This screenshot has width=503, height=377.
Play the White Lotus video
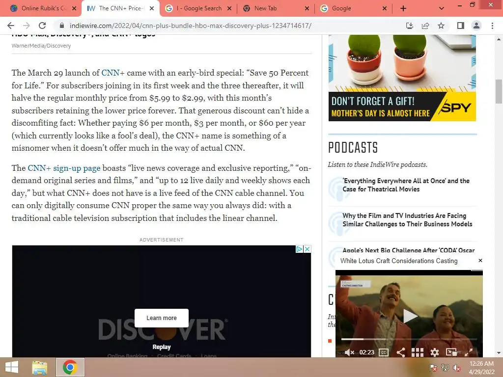point(410,316)
